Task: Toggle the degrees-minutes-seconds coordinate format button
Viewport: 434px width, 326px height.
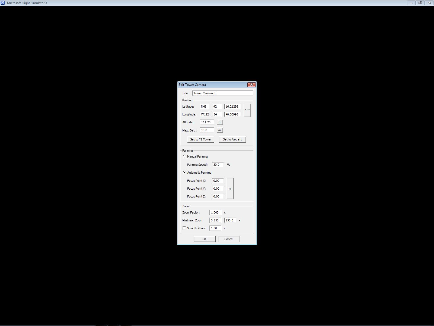Action: click(x=247, y=110)
